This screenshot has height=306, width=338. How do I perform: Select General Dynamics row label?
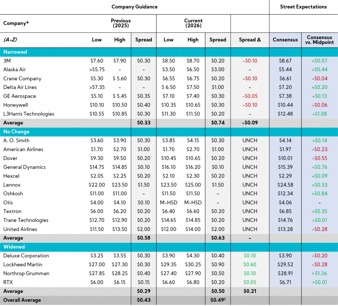pyautogui.click(x=24, y=167)
